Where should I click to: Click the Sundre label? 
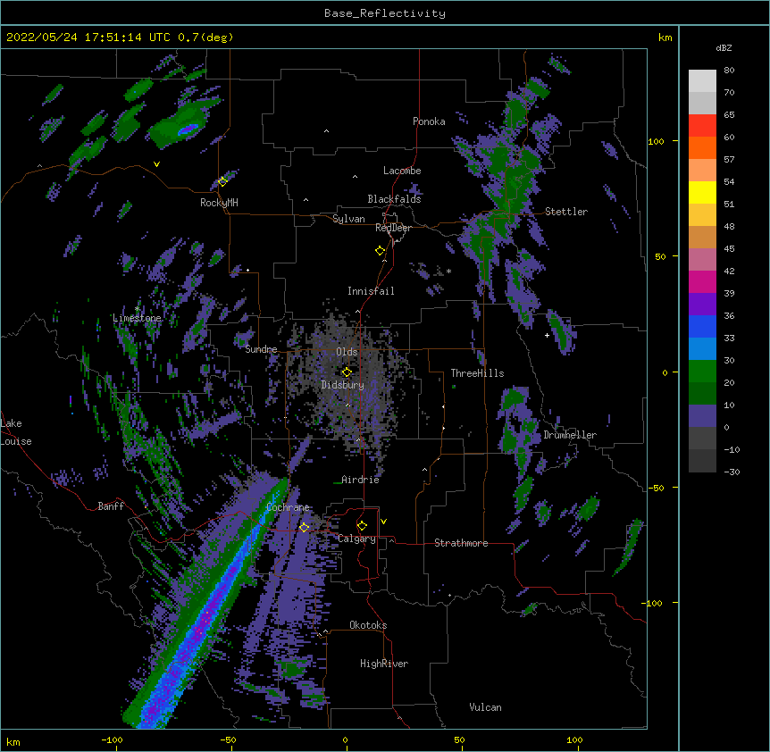[261, 349]
